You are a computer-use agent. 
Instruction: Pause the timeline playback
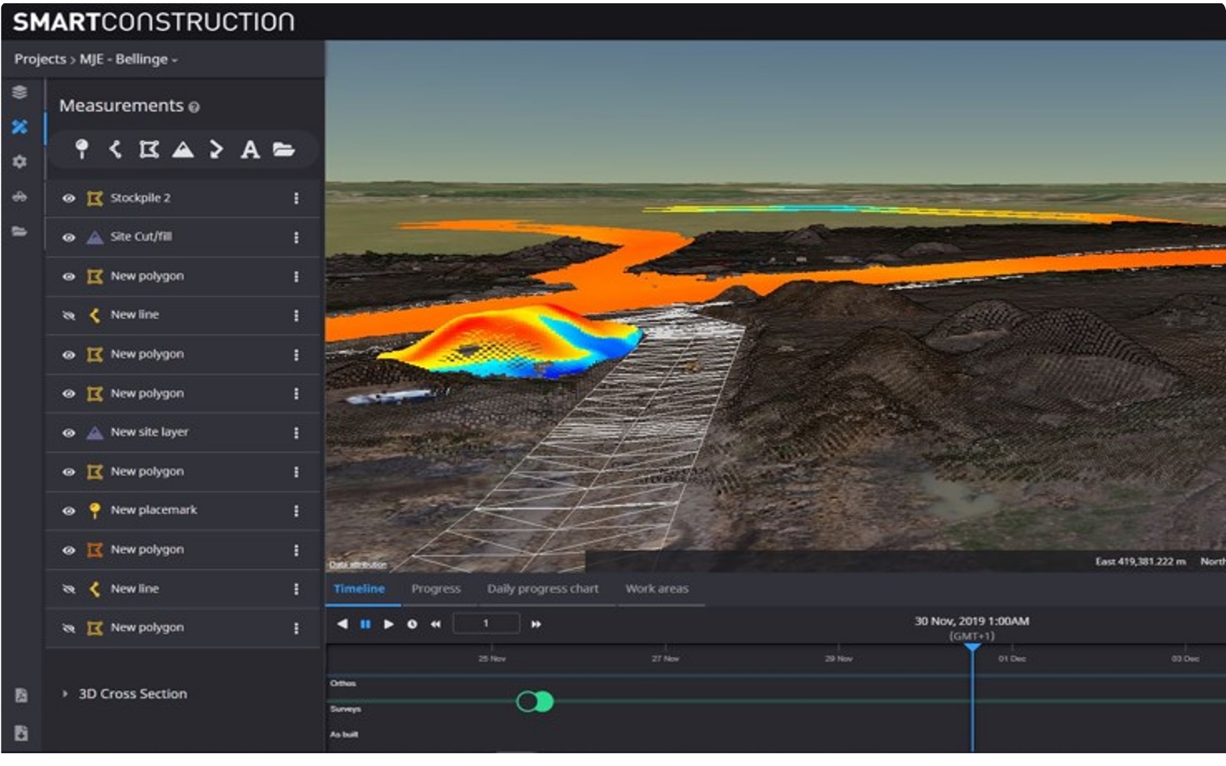[x=366, y=624]
